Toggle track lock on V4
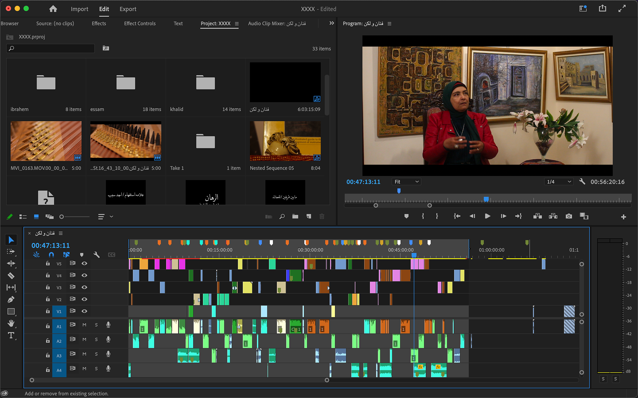 tap(48, 275)
